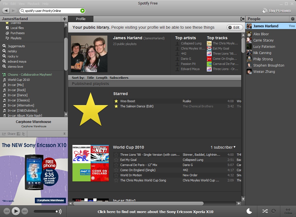The width and height of the screenshot is (296, 217).
Task: Share to Twitter using the Twitter icon
Action: pos(24,134)
